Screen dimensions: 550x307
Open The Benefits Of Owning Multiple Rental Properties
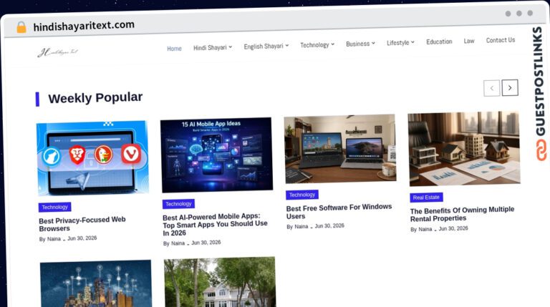462,214
